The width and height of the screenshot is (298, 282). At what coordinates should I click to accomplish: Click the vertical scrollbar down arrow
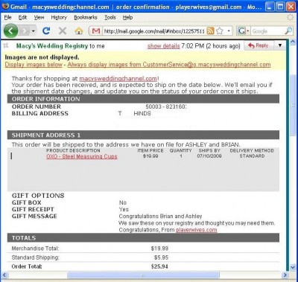(x=293, y=267)
